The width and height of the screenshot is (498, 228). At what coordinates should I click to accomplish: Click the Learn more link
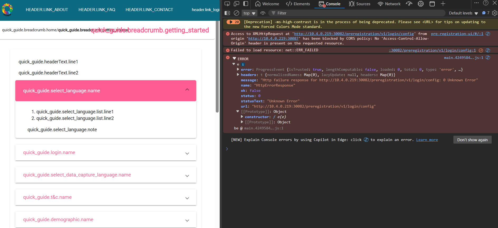[427, 140]
